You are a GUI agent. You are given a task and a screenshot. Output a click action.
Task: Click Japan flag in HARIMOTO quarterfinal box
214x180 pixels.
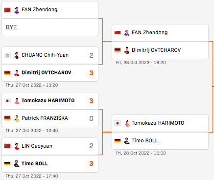[118, 123]
